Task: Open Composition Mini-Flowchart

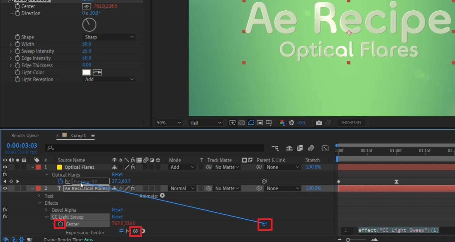Action: pyautogui.click(x=275, y=148)
